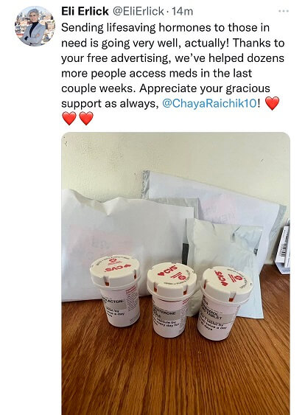Select the left CVS pill bottle in the photo

pyautogui.click(x=116, y=290)
